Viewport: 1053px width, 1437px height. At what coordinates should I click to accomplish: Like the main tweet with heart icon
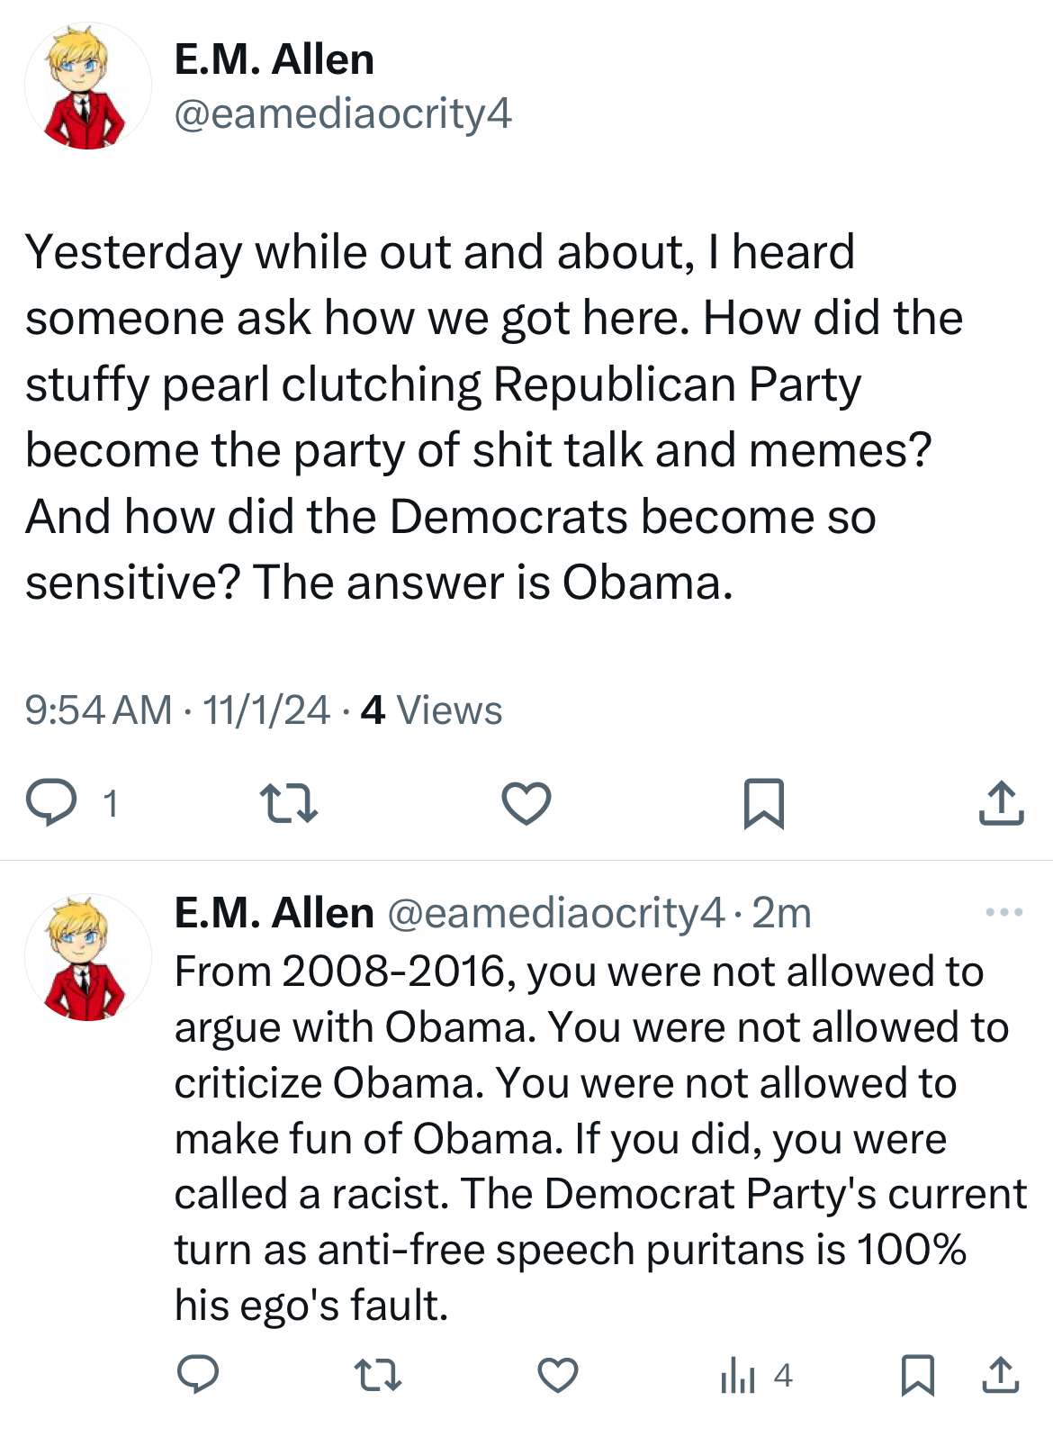526,803
